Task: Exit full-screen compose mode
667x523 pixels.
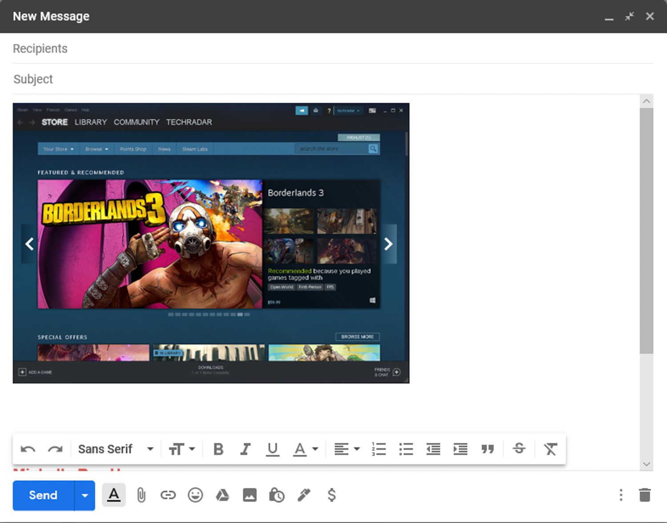Action: pos(630,16)
